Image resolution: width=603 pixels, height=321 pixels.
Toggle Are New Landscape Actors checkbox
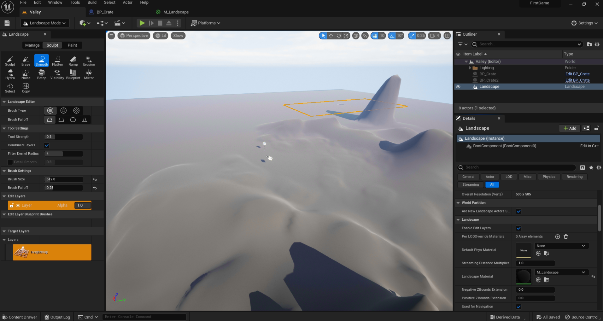pos(518,211)
